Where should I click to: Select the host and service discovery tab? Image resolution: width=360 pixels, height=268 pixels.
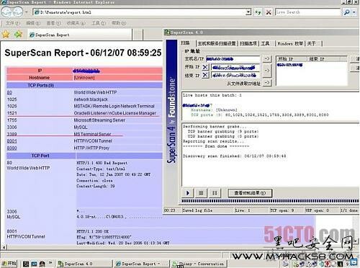tap(217, 43)
